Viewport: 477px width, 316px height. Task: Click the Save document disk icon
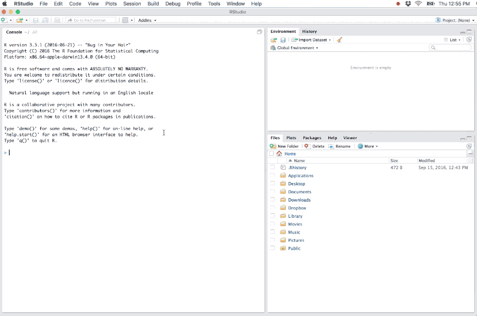click(x=36, y=20)
